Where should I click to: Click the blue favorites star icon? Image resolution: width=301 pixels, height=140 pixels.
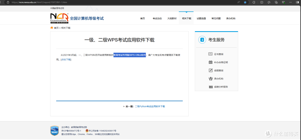tap(245, 2)
